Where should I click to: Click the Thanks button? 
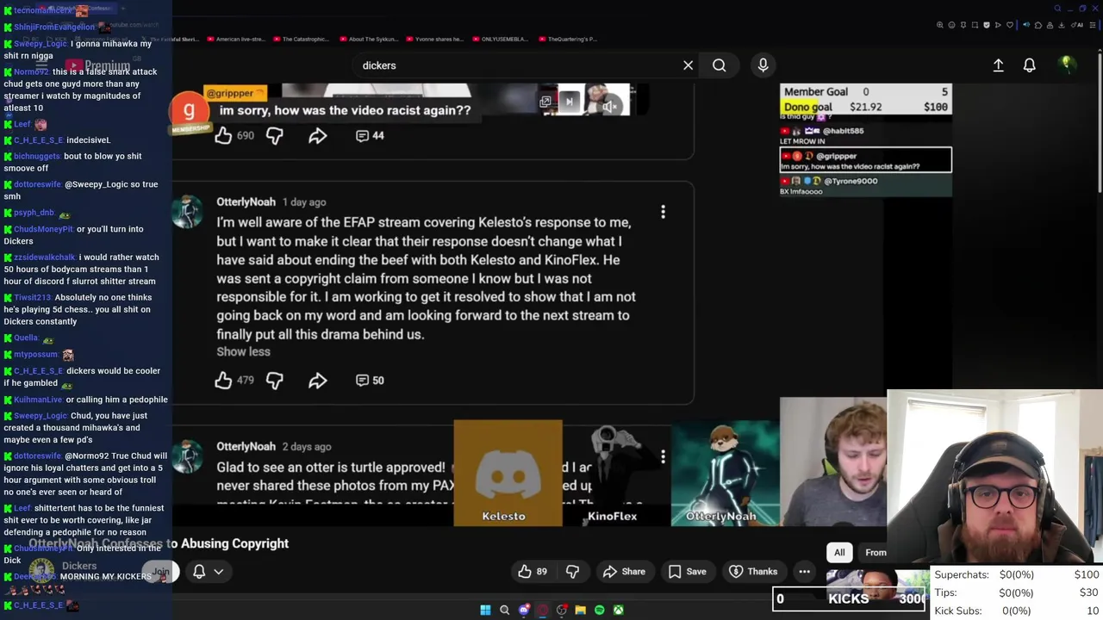[753, 571]
